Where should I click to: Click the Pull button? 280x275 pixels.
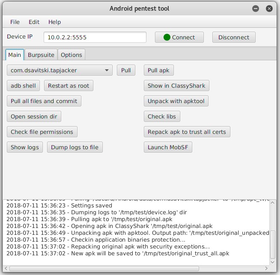coord(126,70)
